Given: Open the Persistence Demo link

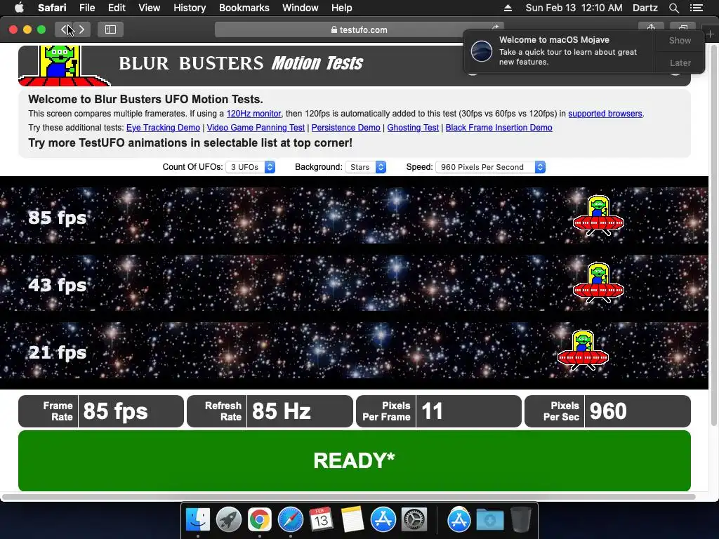Looking at the screenshot, I should click(x=345, y=128).
